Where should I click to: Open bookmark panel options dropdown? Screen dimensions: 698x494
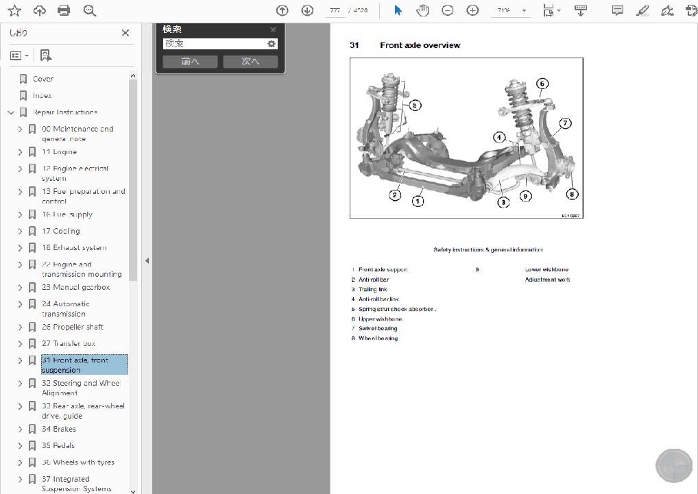(19, 55)
